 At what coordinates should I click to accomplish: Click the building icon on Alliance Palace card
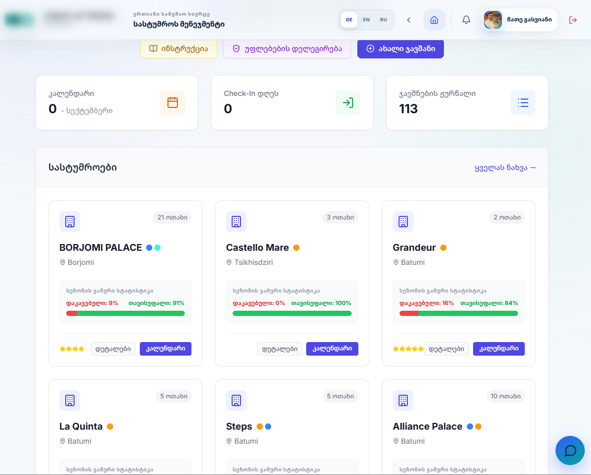(x=403, y=400)
